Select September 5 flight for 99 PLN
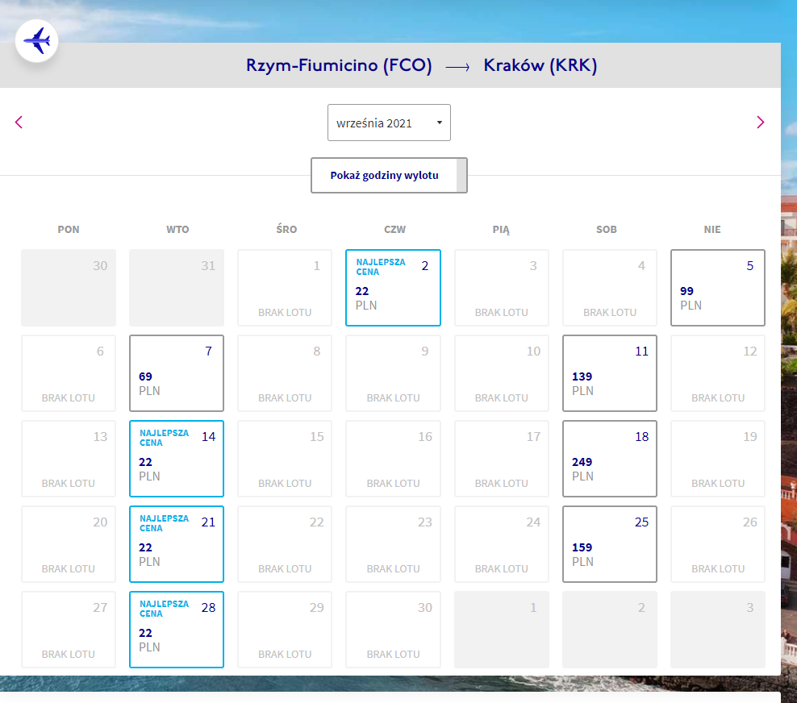Screen dimensions: 797x703 (718, 288)
